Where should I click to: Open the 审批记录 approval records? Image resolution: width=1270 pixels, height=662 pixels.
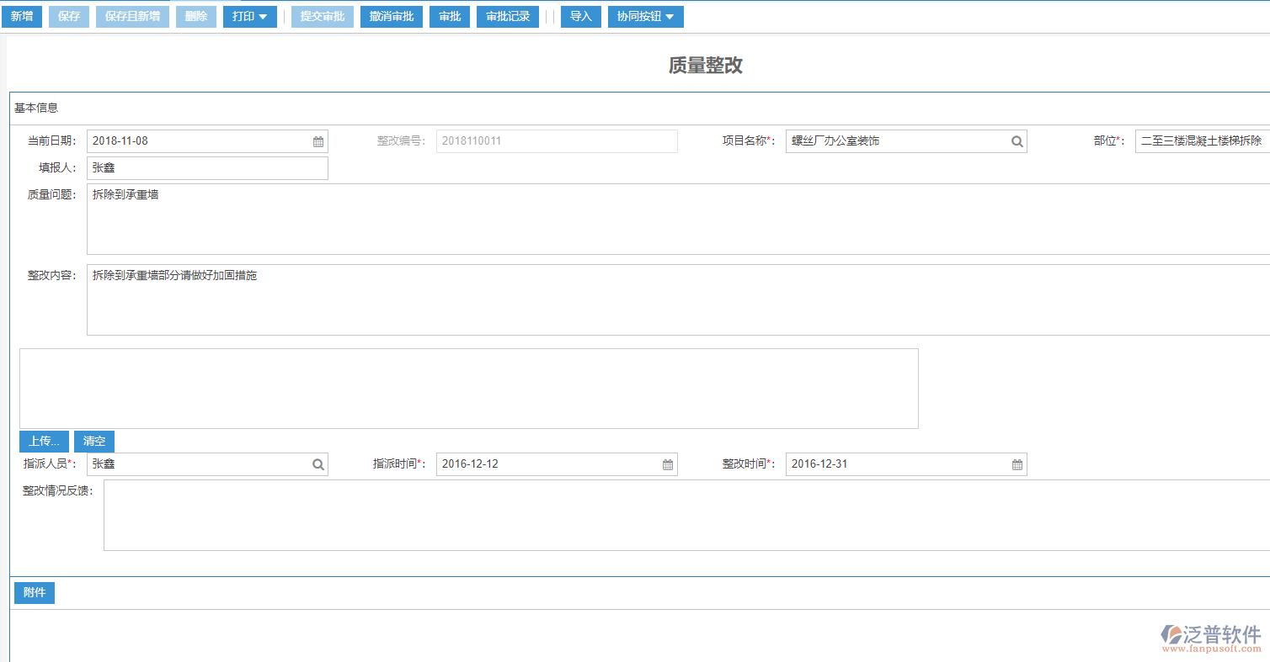pos(507,16)
